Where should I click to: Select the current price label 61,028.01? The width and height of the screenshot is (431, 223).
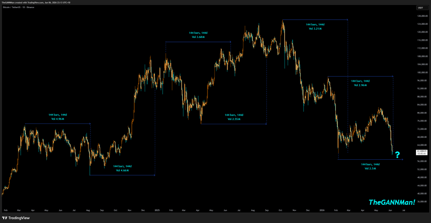(422, 152)
